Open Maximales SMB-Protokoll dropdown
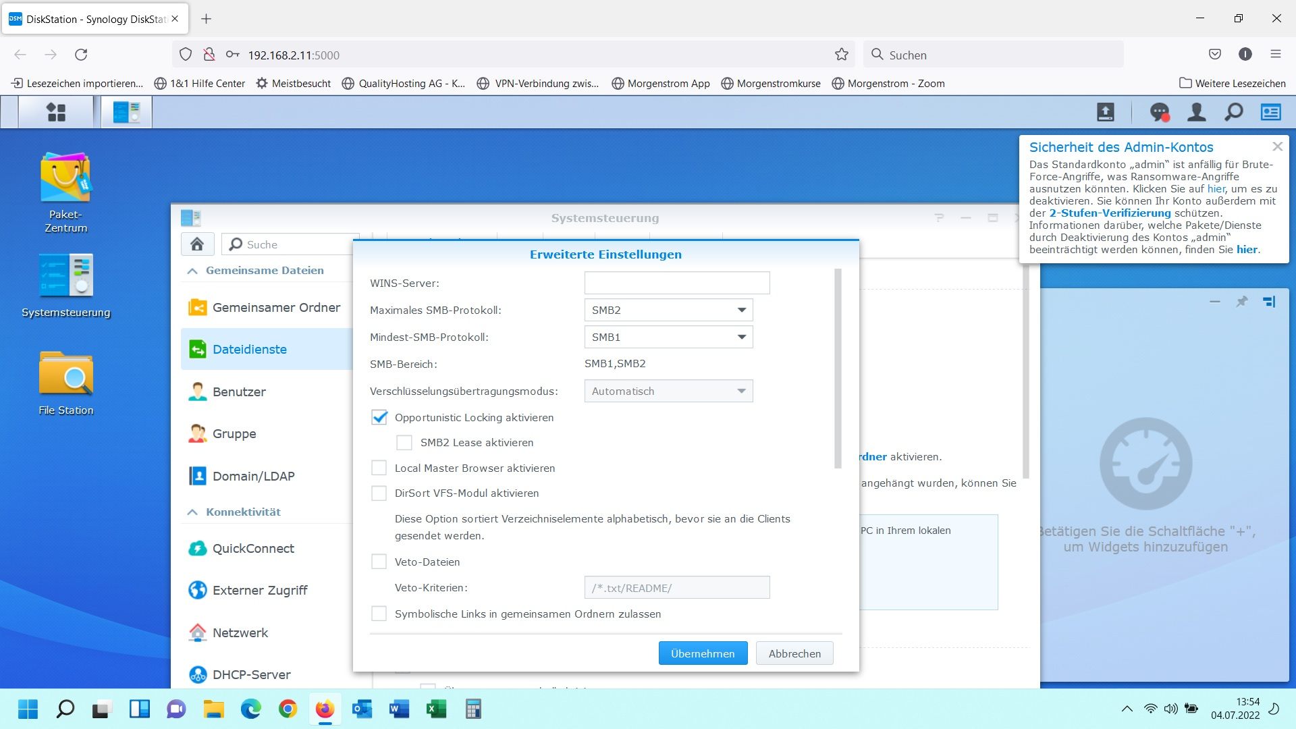1296x729 pixels. [668, 310]
